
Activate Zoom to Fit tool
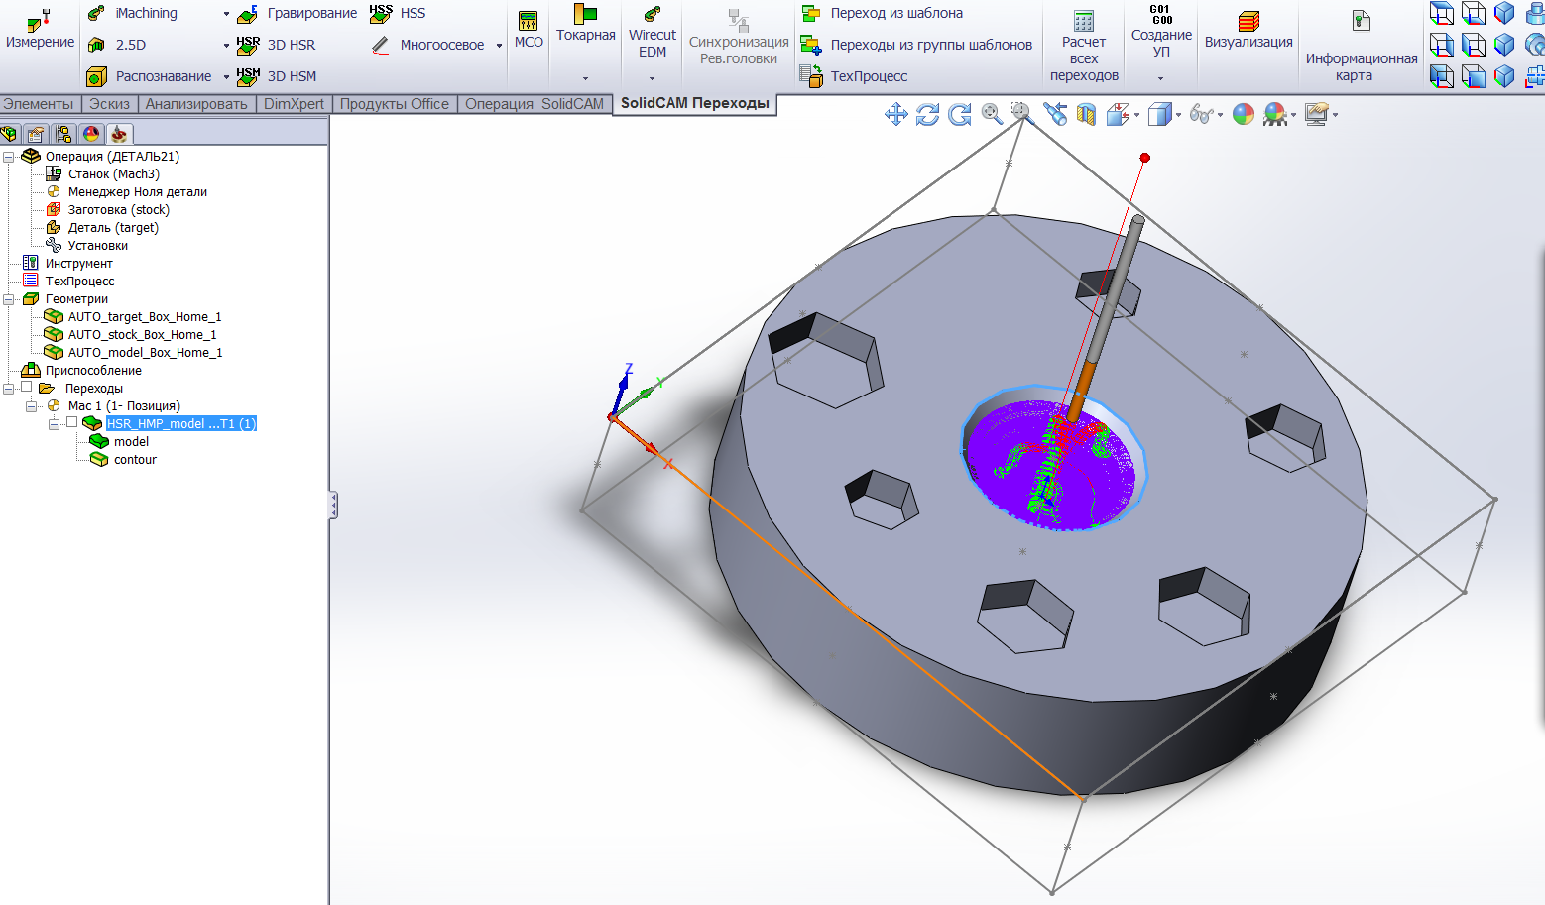click(992, 115)
